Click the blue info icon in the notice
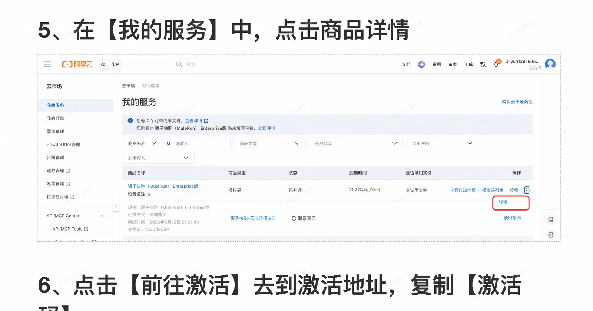This screenshot has height=311, width=593. click(x=130, y=120)
